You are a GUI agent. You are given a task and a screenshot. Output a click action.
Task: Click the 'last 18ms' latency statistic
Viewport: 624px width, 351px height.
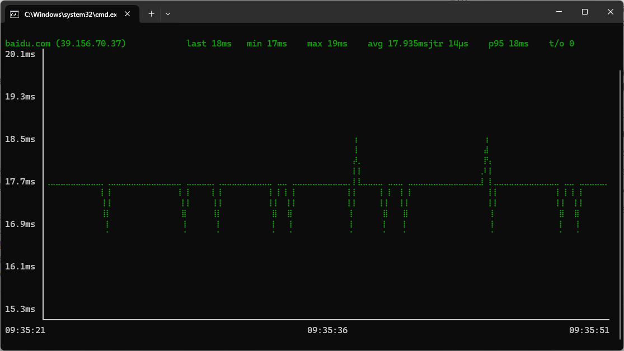point(209,43)
